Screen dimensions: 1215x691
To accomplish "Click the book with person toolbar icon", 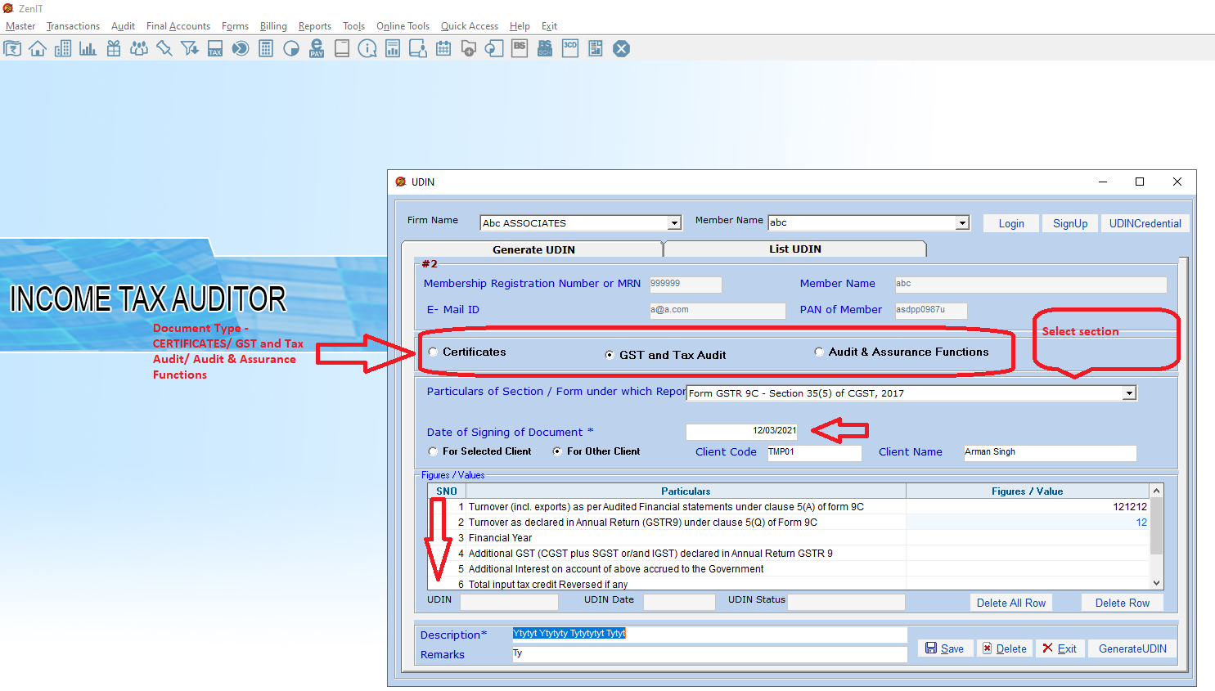I will (418, 49).
